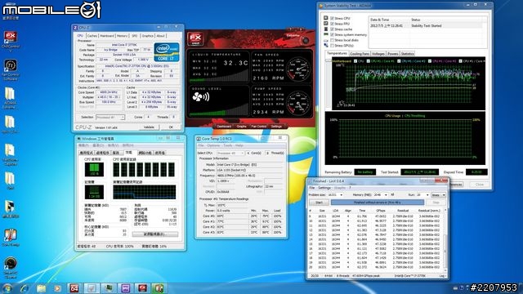Open Voltages tab in AIDA64
This screenshot has width=523, height=294.
tap(378, 54)
